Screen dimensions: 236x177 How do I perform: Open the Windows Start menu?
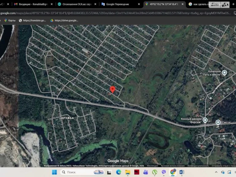click(54, 172)
